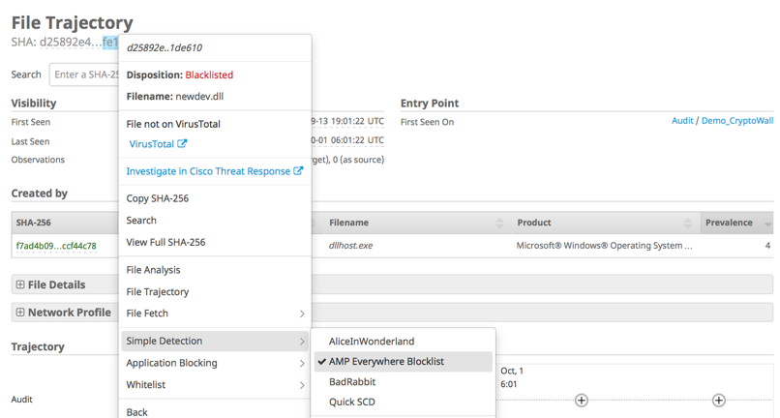Select BadRabbit detection list
780x418 pixels.
[351, 382]
